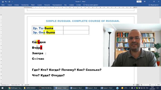Click the word Завтра in the document

(37, 53)
